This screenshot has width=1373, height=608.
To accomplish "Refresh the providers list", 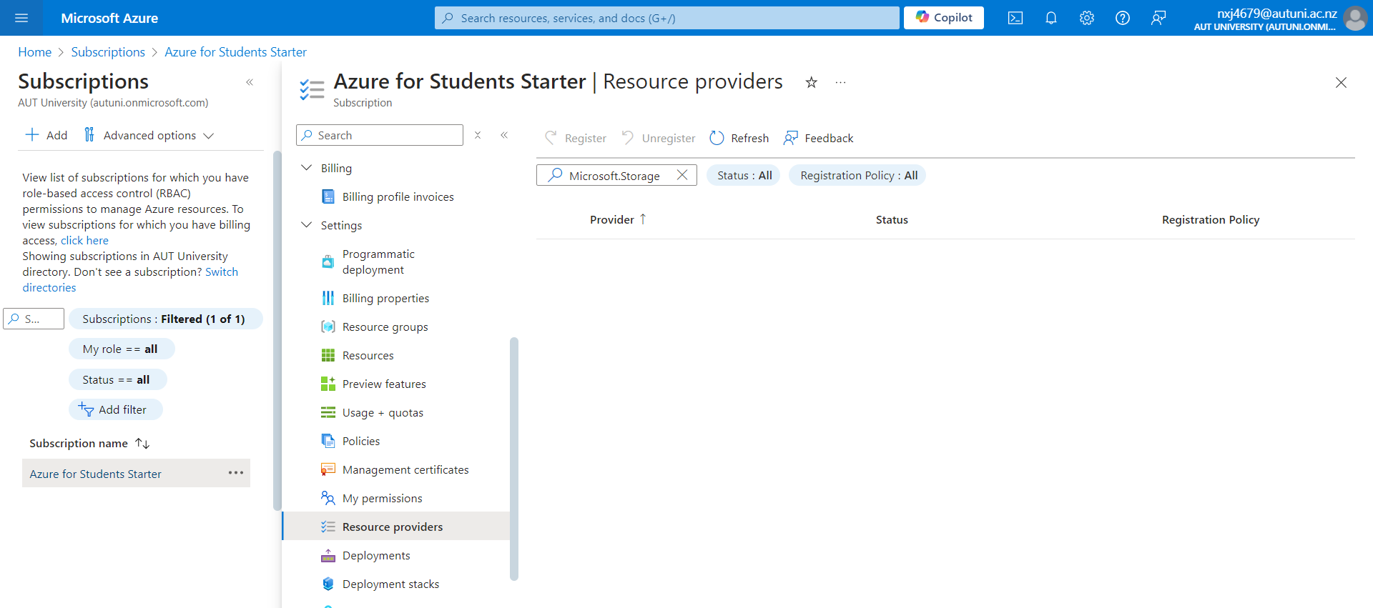I will (x=739, y=138).
